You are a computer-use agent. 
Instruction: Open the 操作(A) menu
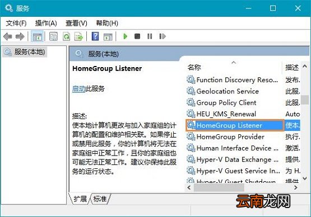point(46,23)
